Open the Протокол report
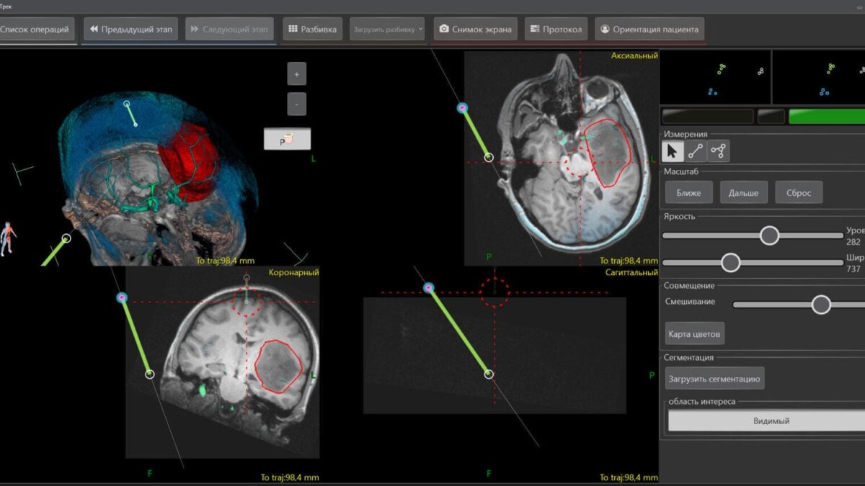The height and width of the screenshot is (486, 865). 556,30
